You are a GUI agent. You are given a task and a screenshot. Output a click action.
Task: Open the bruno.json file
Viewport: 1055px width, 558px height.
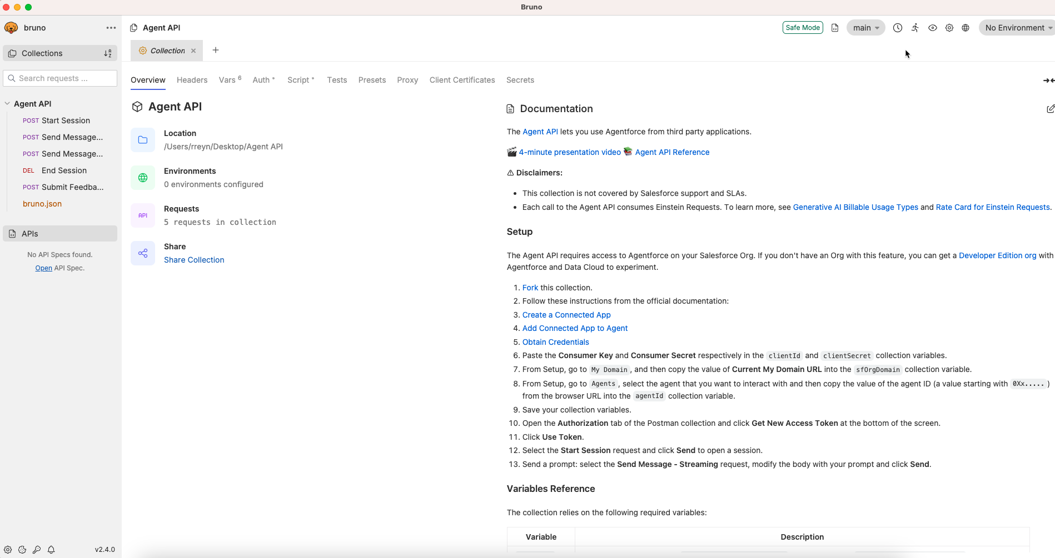pyautogui.click(x=42, y=204)
